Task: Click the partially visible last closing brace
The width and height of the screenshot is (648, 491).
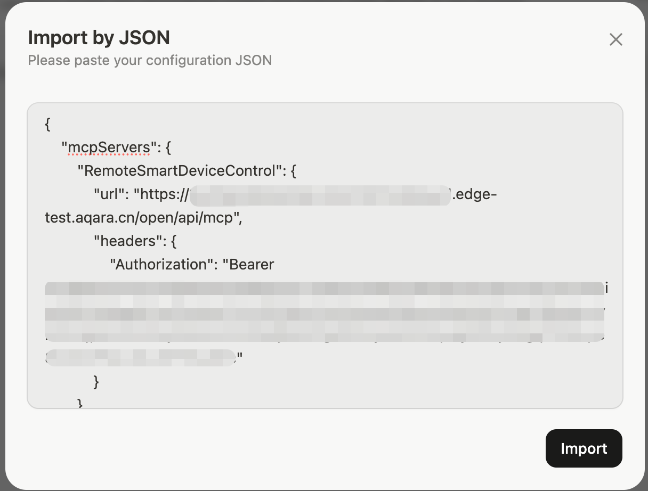Action: [x=80, y=403]
